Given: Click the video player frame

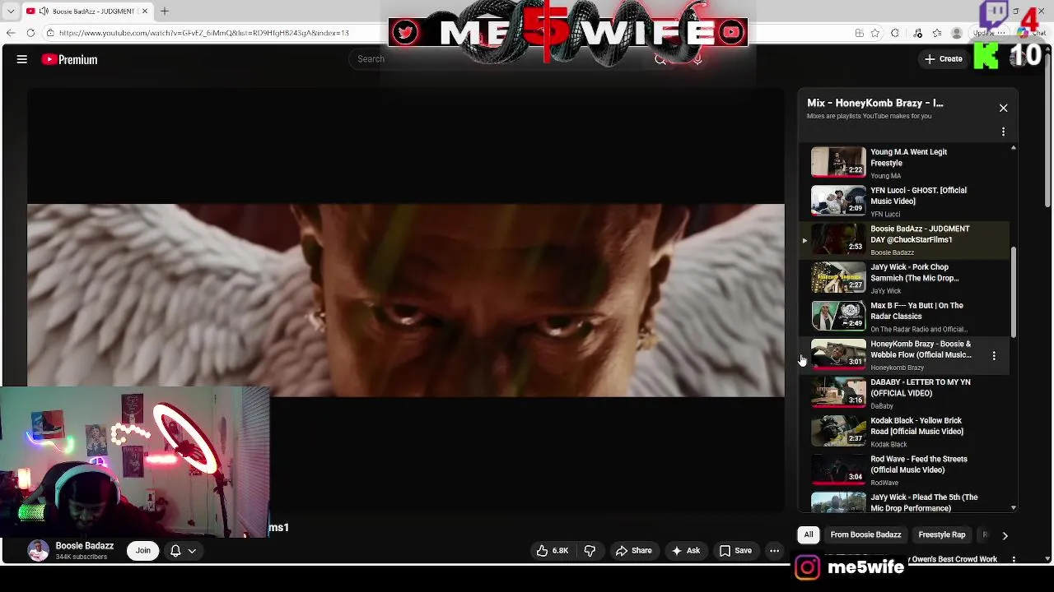Looking at the screenshot, I should point(406,301).
